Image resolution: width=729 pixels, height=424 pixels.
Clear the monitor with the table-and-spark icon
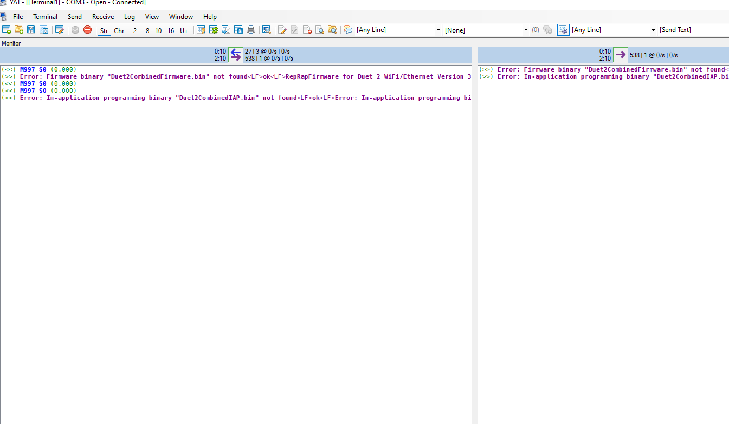(201, 30)
